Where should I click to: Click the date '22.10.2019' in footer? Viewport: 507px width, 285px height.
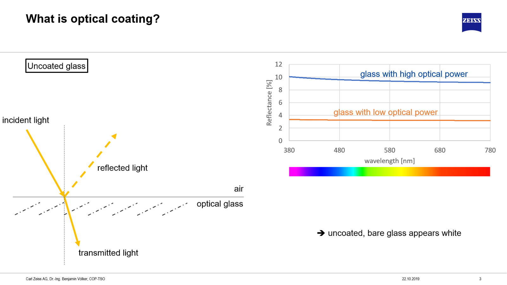(411, 279)
